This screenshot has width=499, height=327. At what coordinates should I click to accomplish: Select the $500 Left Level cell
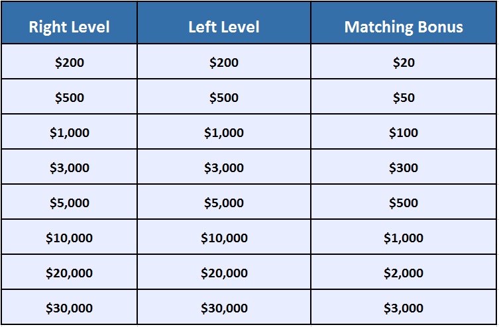point(224,97)
